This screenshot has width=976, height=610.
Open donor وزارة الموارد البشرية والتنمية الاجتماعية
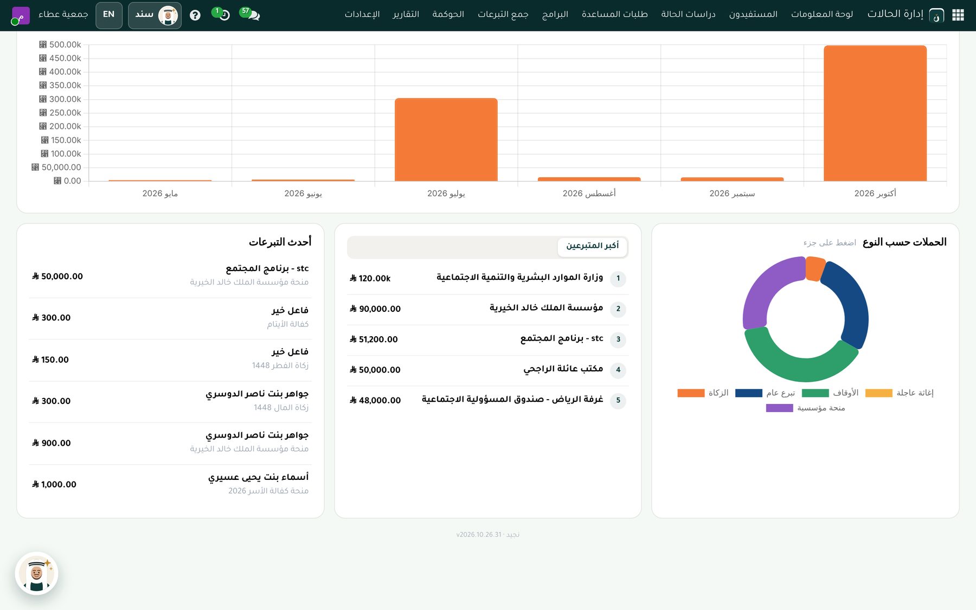point(487,279)
